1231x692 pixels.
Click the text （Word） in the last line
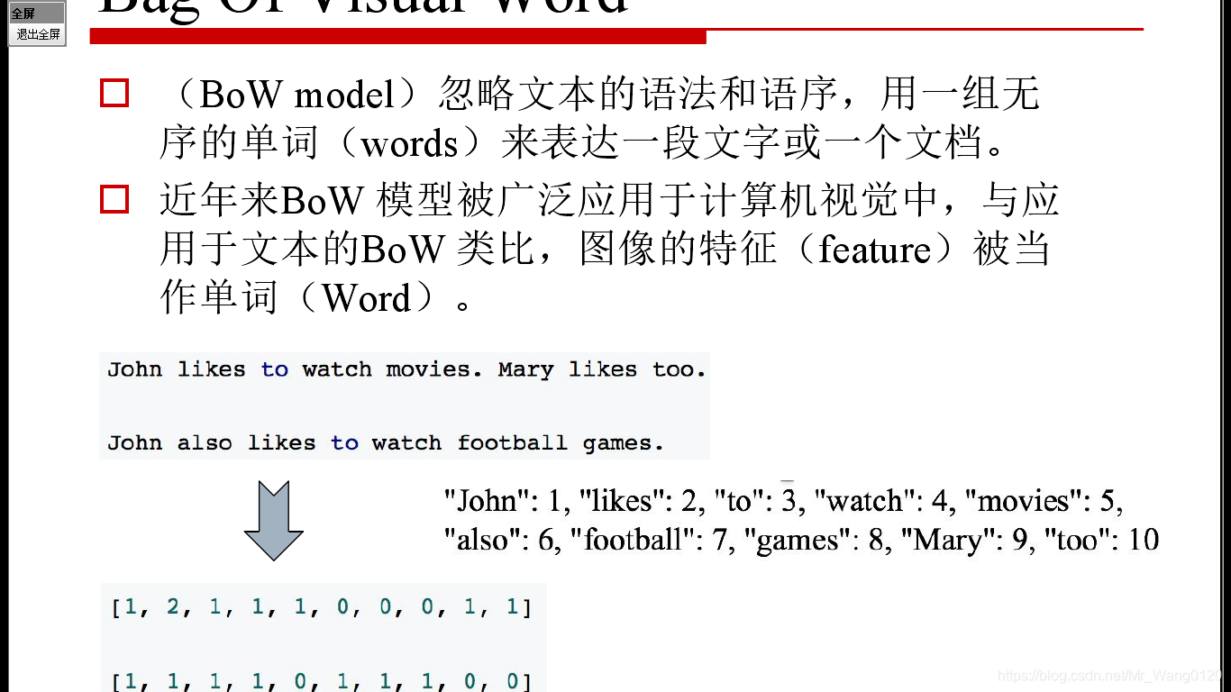coord(368,298)
